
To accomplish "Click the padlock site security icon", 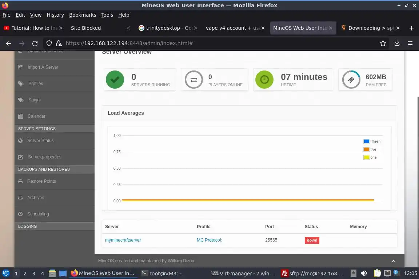I will pyautogui.click(x=59, y=43).
